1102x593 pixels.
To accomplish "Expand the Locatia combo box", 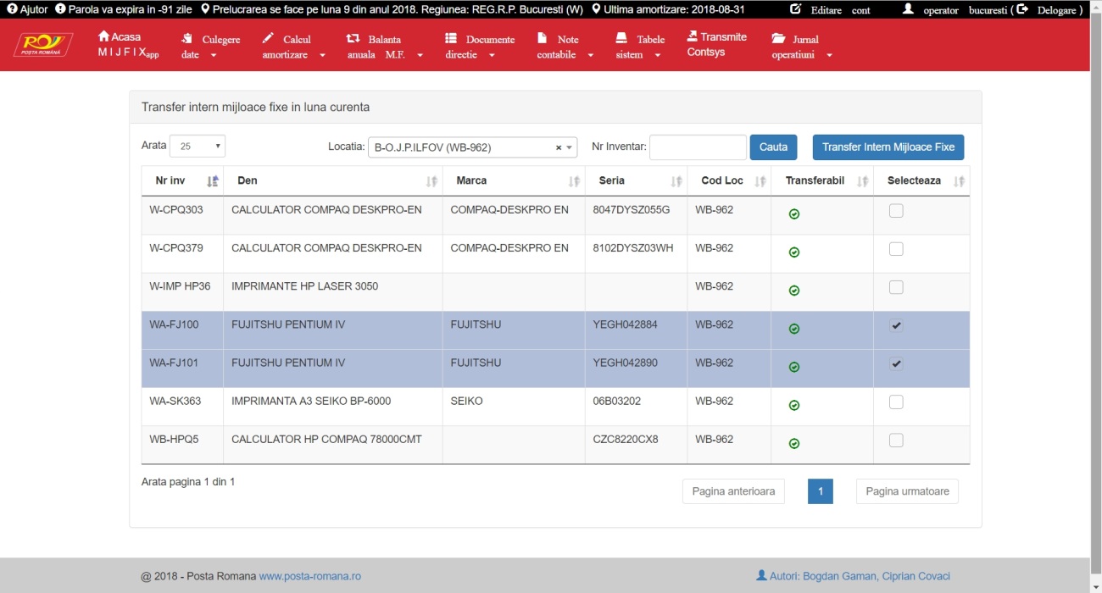I will [570, 148].
